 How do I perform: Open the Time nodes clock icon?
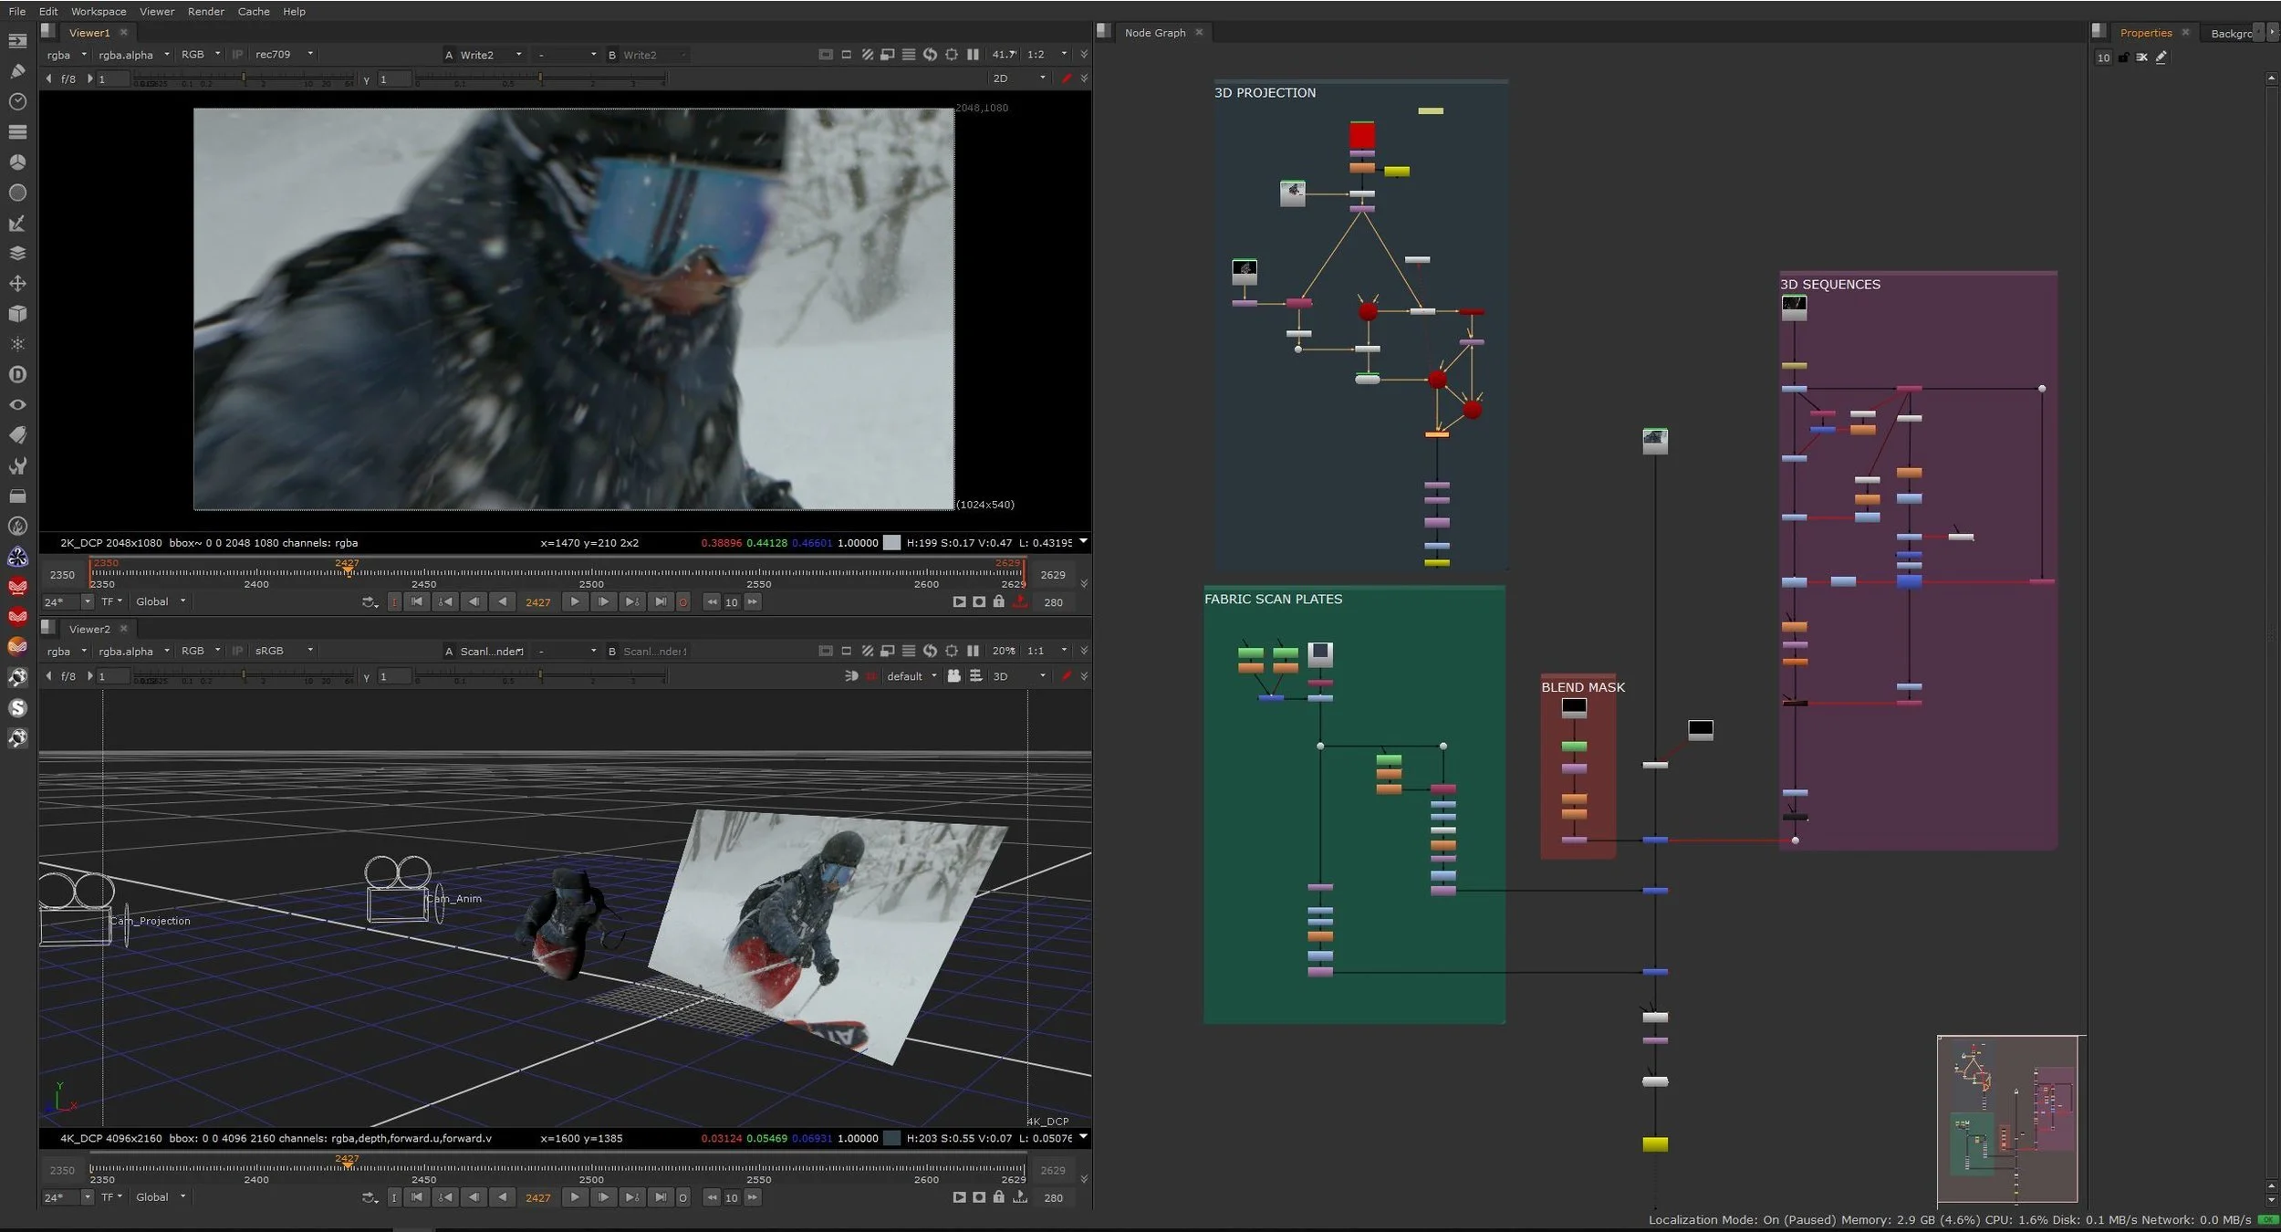point(17,101)
